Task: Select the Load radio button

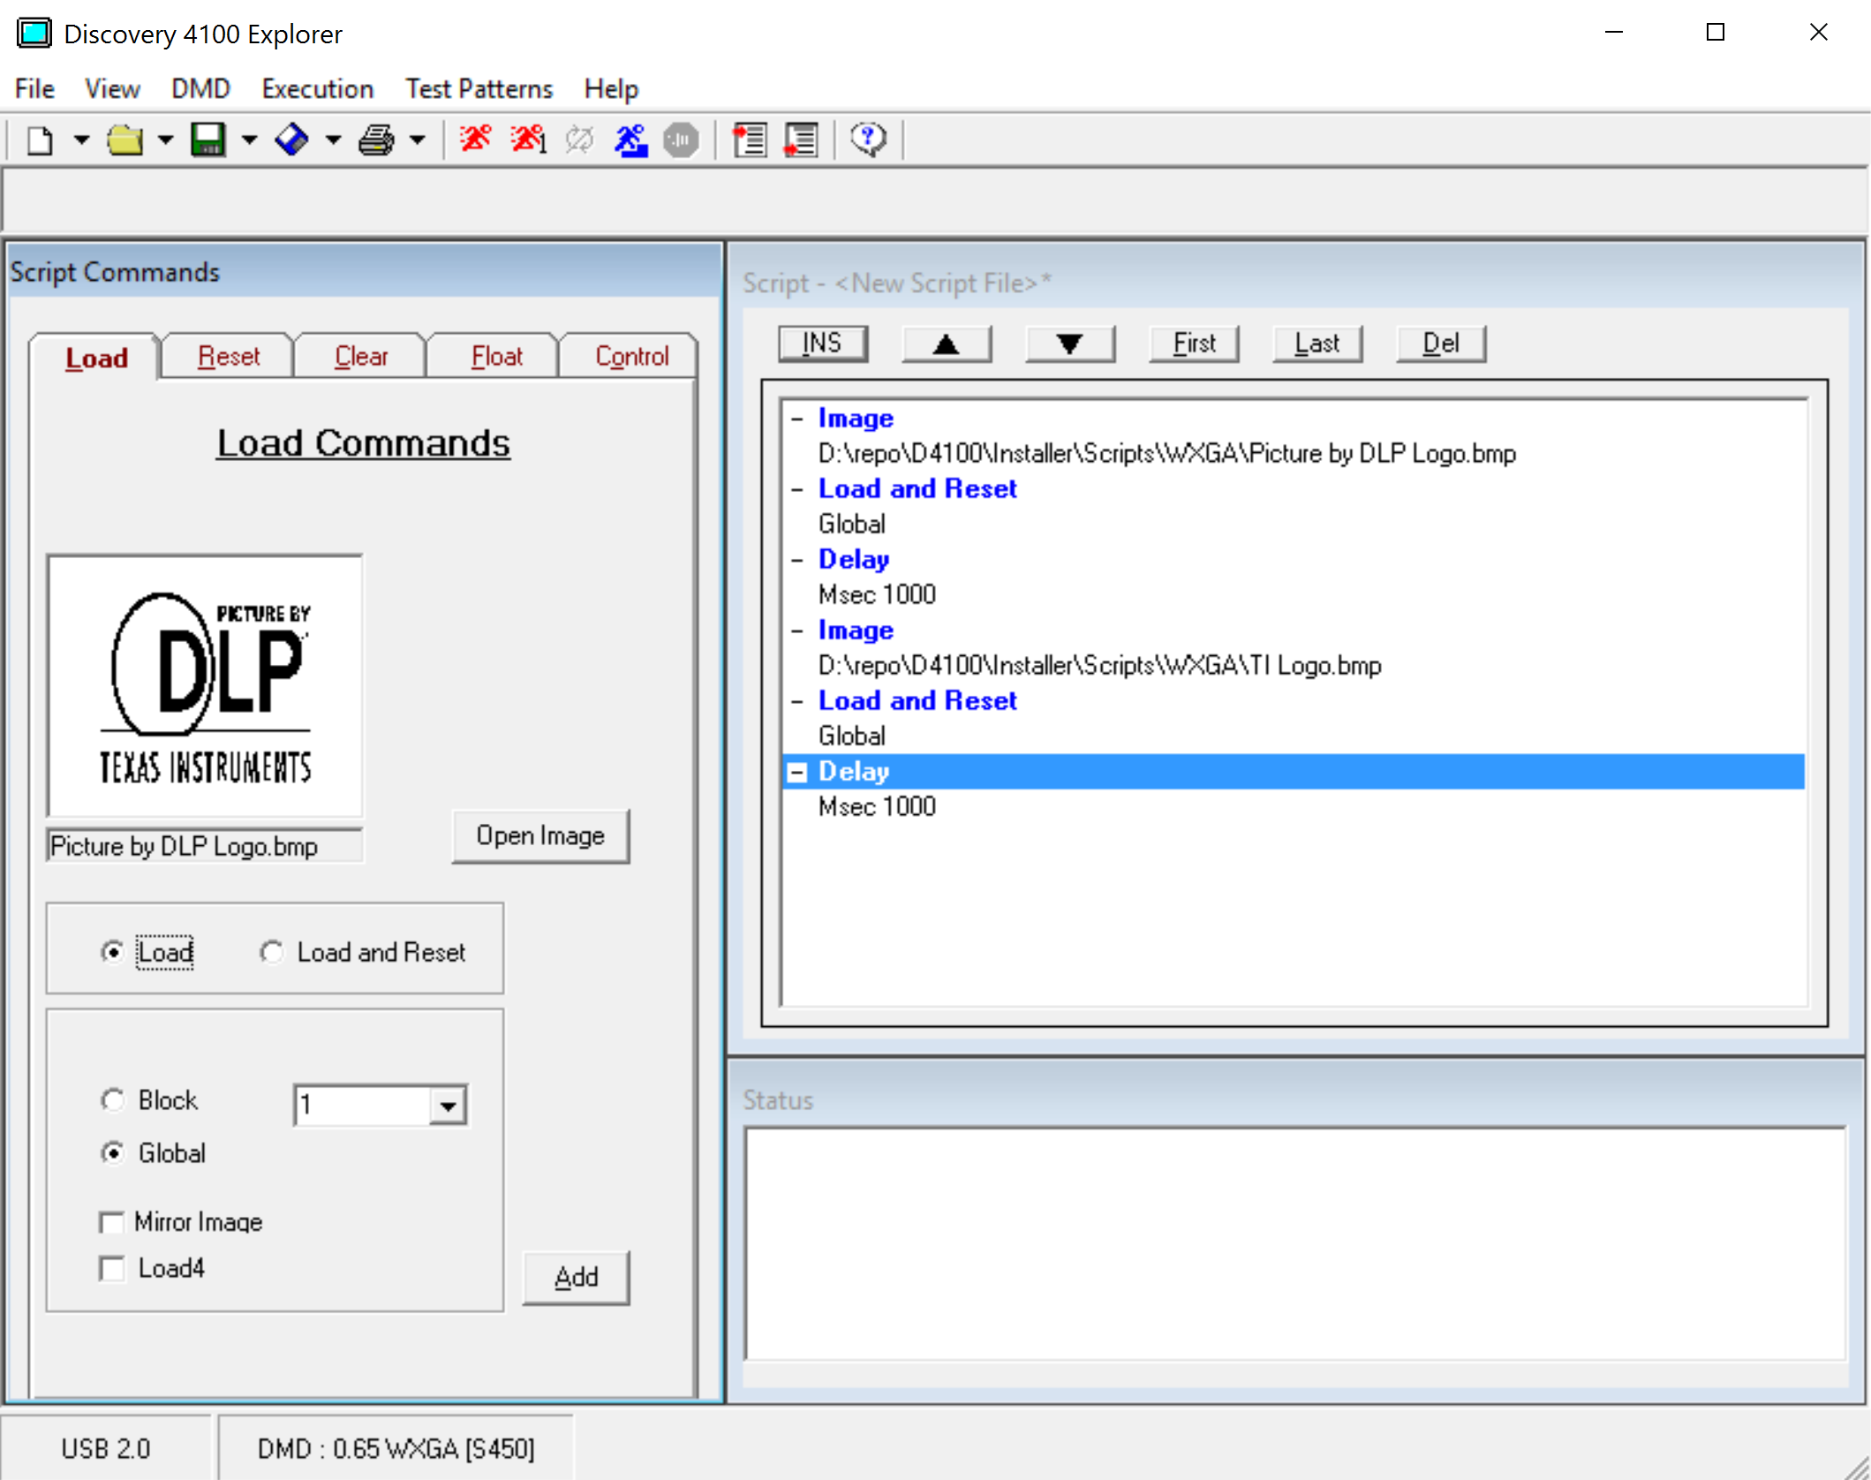Action: [112, 952]
